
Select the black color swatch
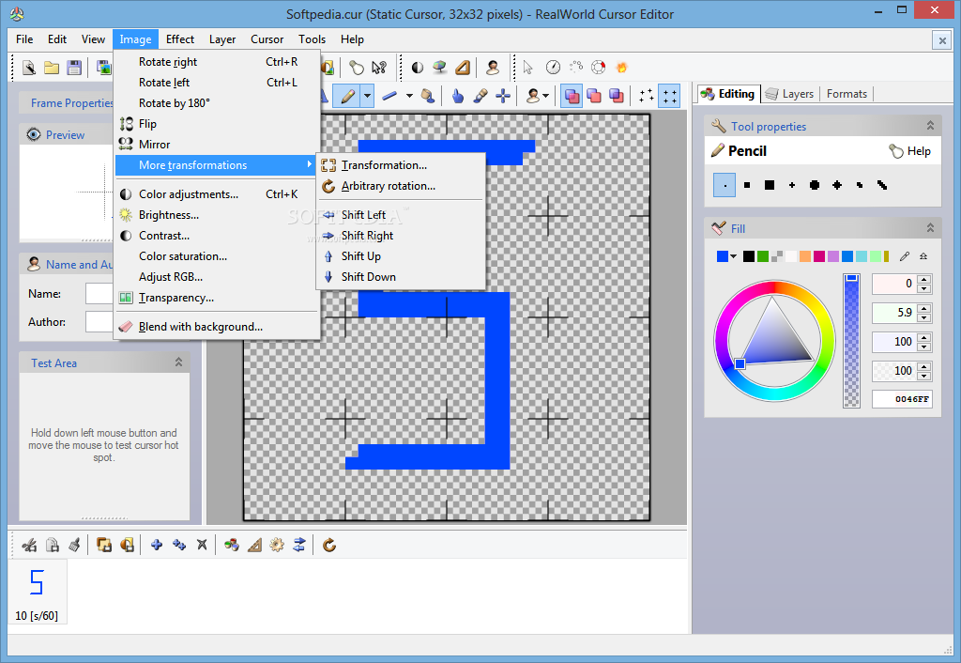tap(748, 256)
